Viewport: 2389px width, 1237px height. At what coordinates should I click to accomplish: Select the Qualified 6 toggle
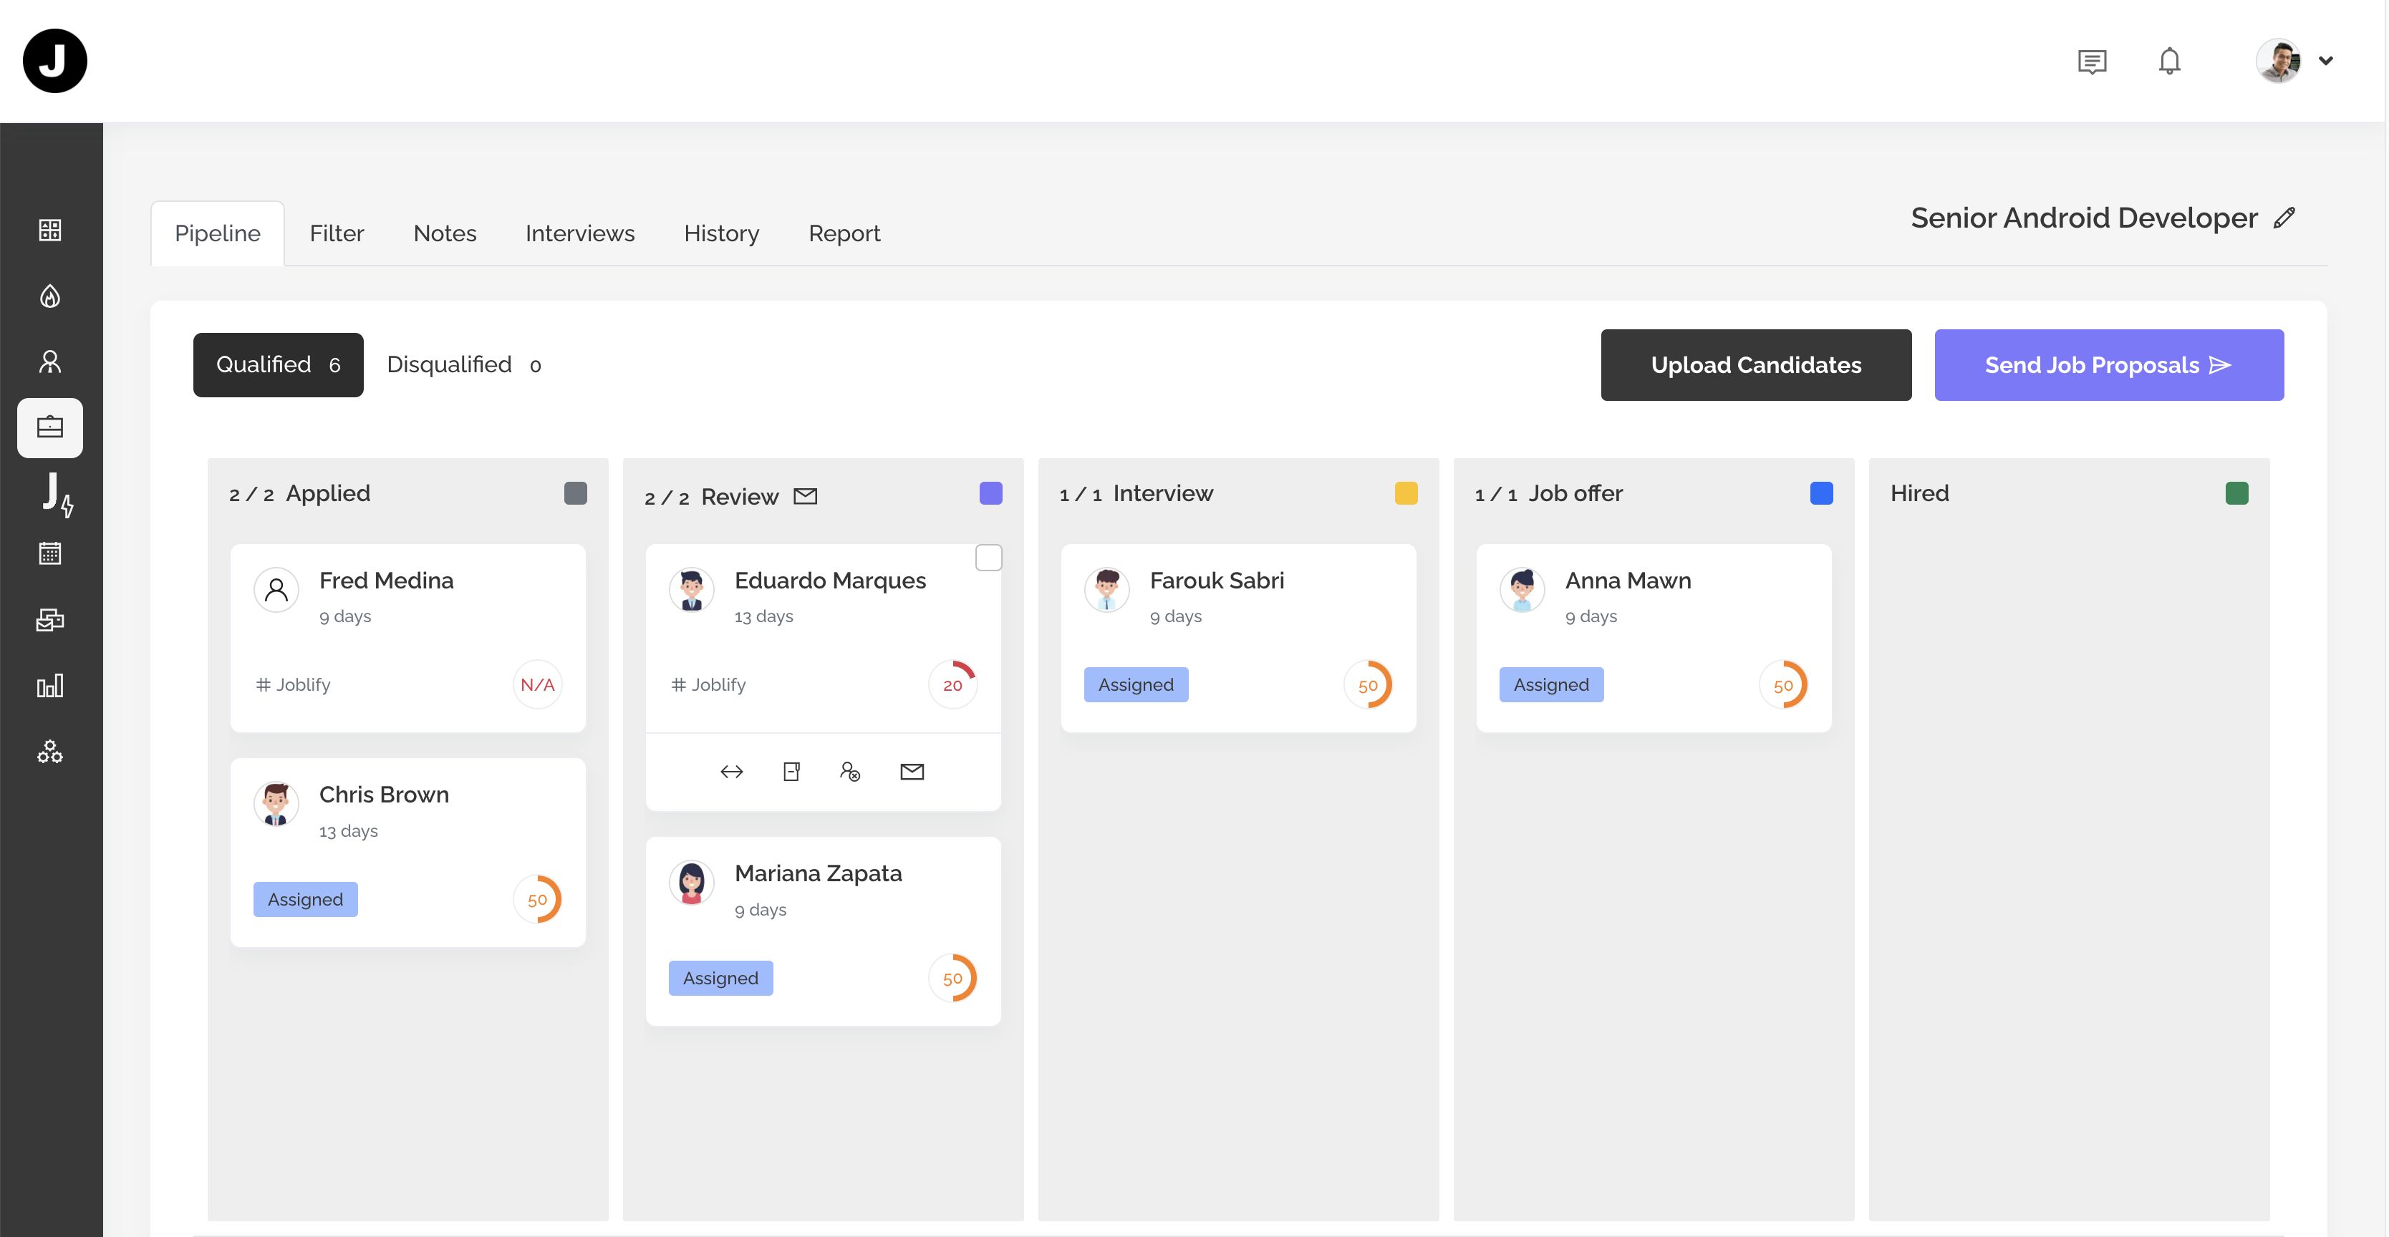tap(279, 364)
